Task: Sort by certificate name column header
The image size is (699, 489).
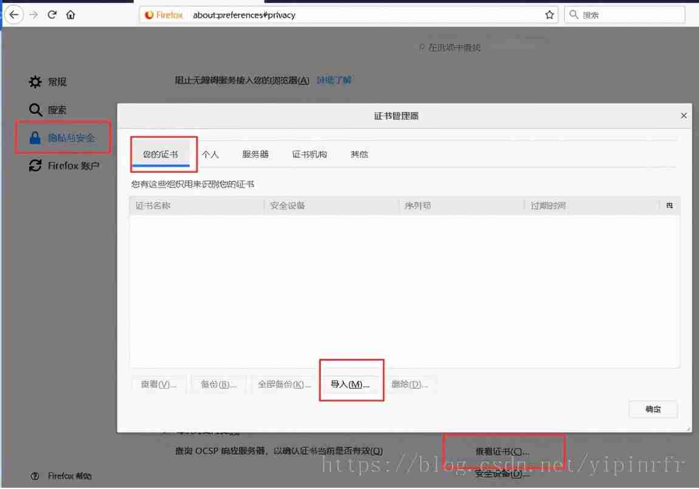Action: 197,206
